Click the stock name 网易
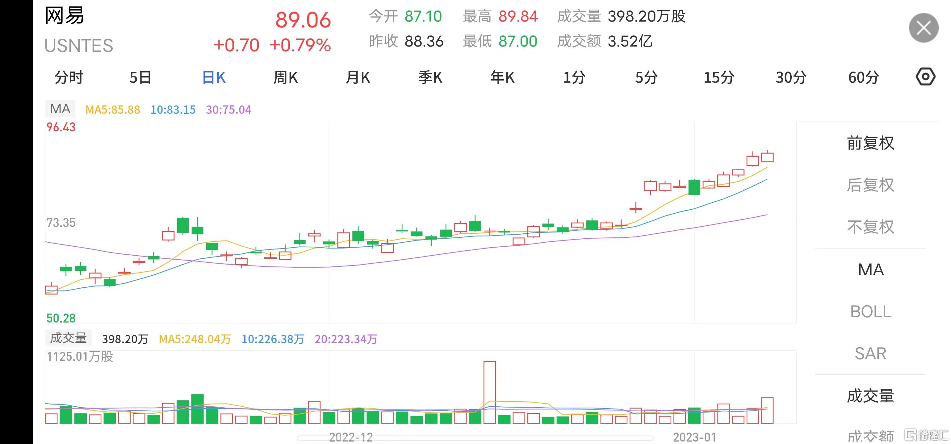 tap(65, 16)
